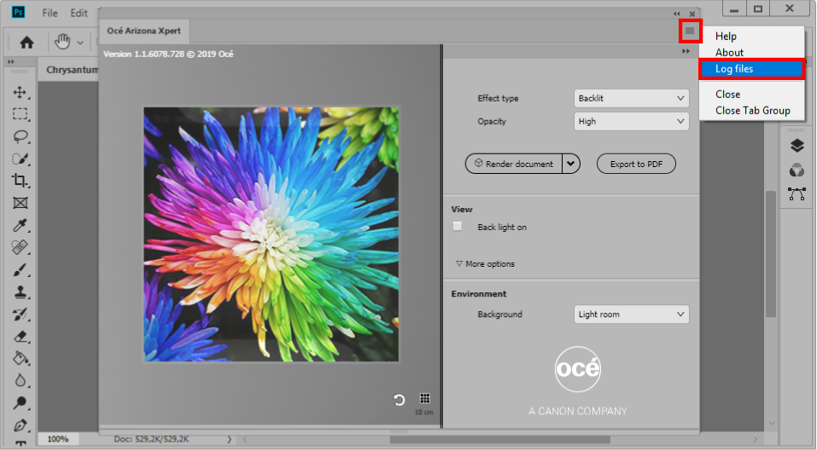The width and height of the screenshot is (817, 450).
Task: Click the reset view rotation icon
Action: (x=399, y=400)
